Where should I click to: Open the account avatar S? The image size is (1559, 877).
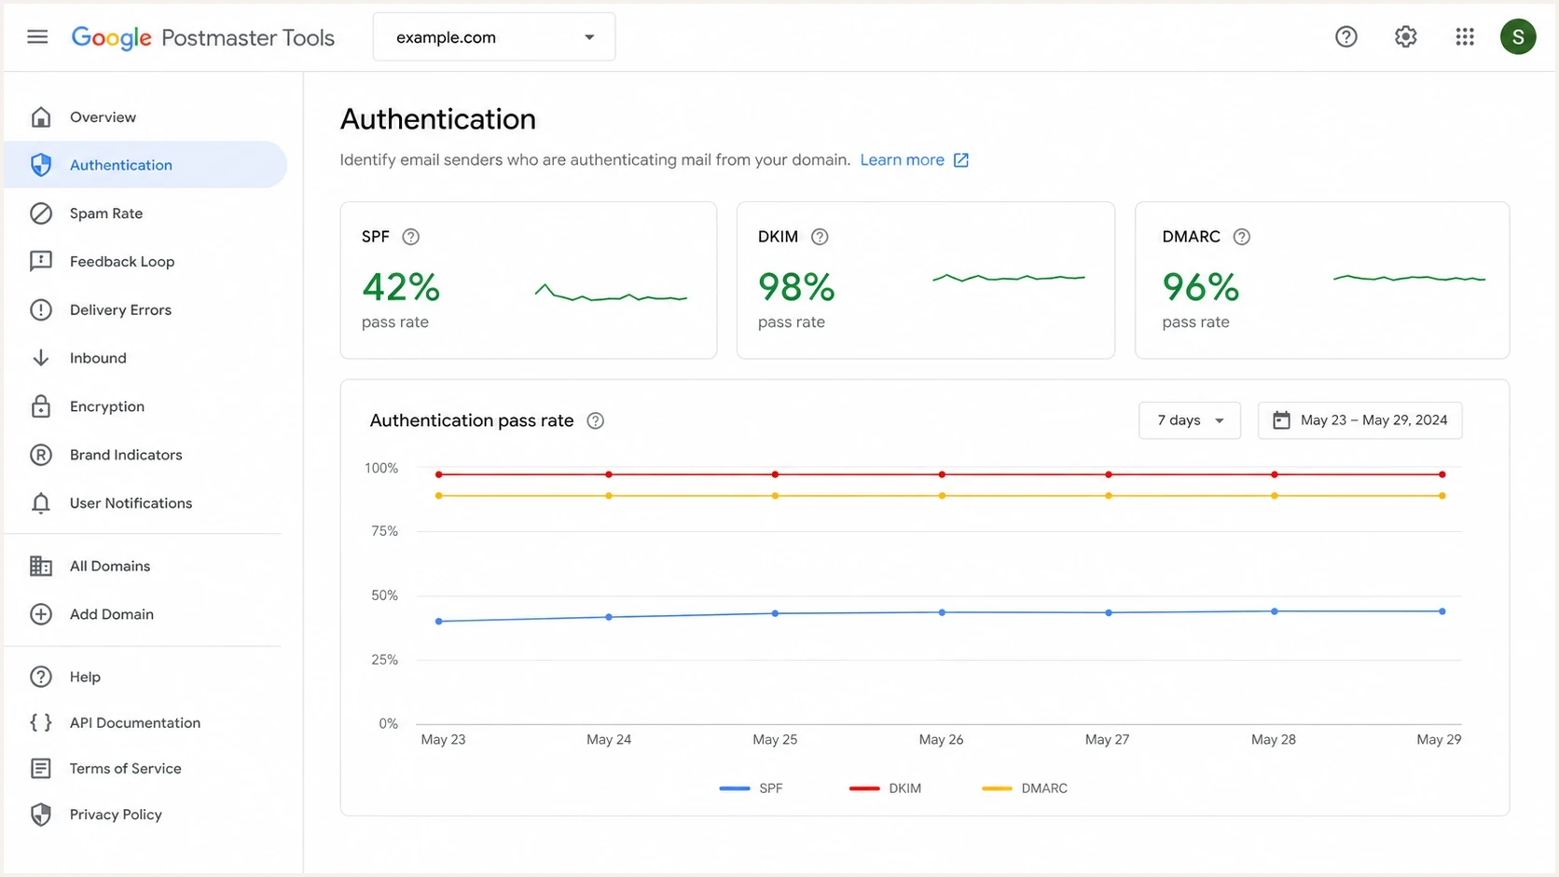click(x=1518, y=36)
